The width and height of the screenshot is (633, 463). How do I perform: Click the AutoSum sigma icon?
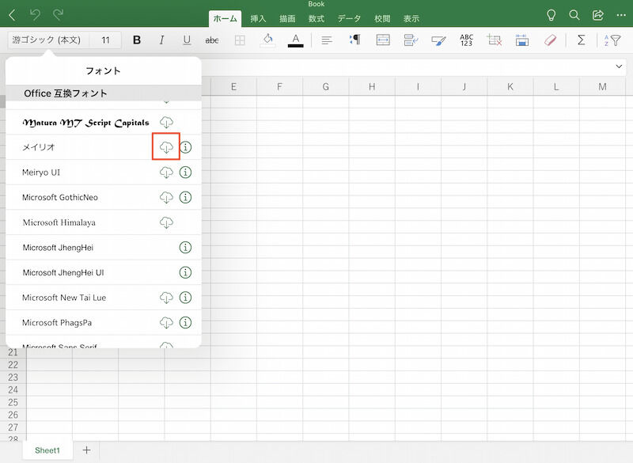(x=581, y=40)
